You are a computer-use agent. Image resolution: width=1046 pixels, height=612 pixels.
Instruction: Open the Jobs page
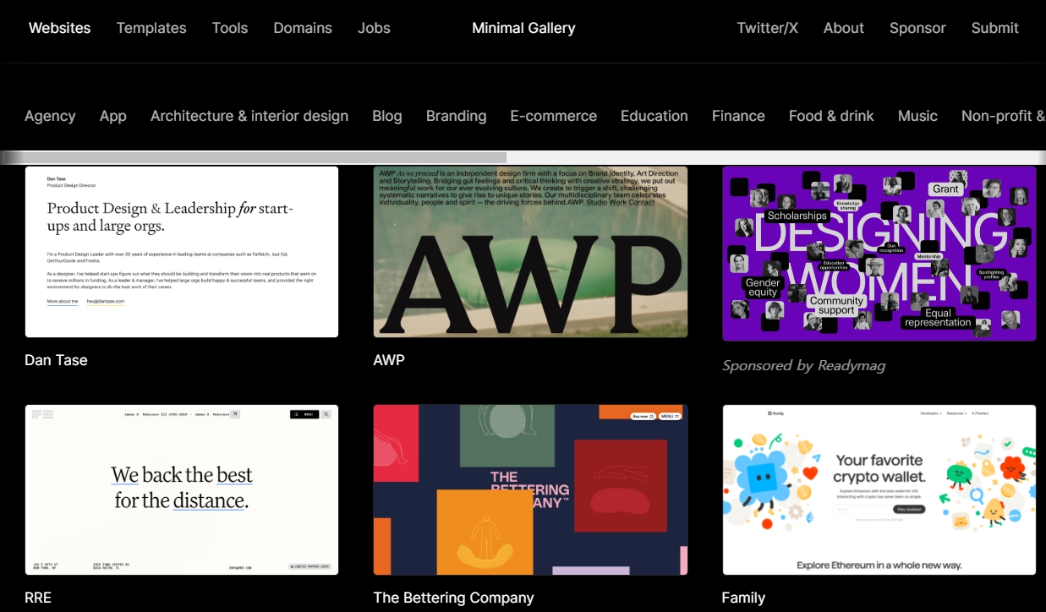pos(374,28)
